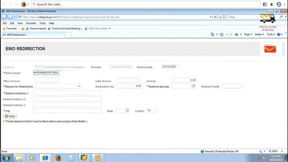Open State value help icon
Viewport: 288px width, 162px height.
click(127, 111)
